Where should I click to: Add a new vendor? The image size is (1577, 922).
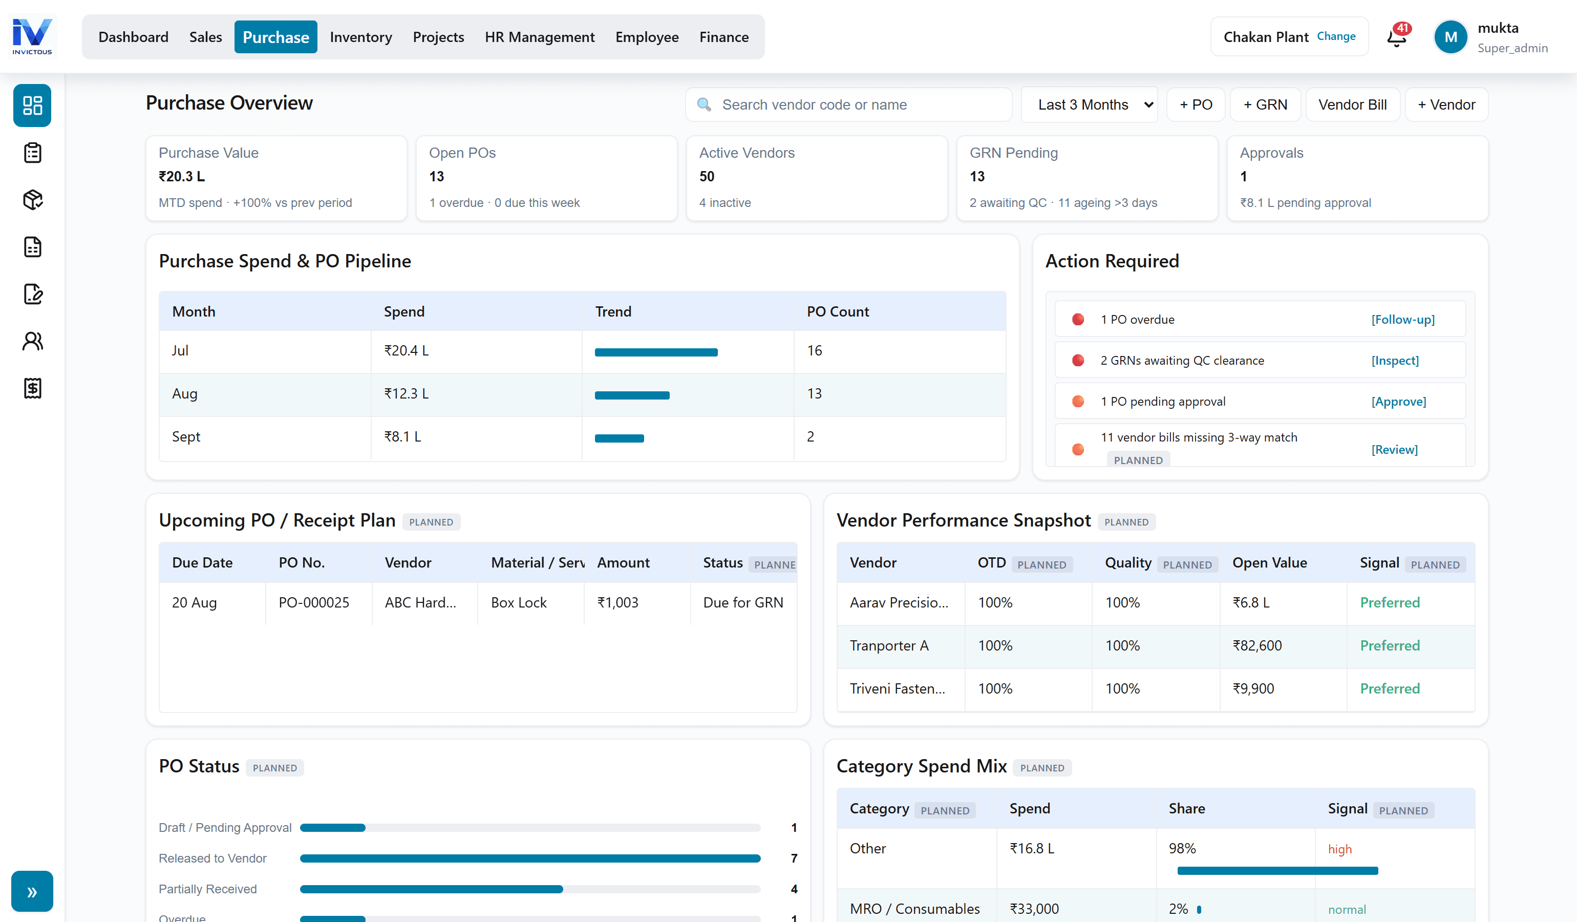(1446, 104)
